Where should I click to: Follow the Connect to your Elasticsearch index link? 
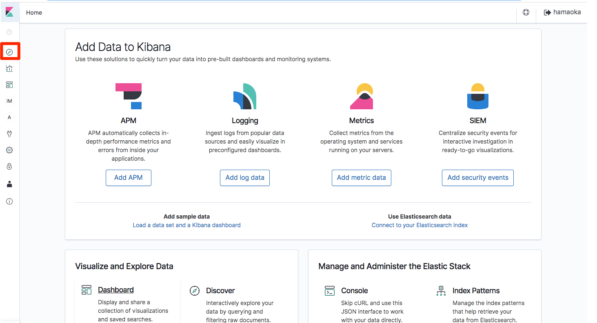[419, 225]
